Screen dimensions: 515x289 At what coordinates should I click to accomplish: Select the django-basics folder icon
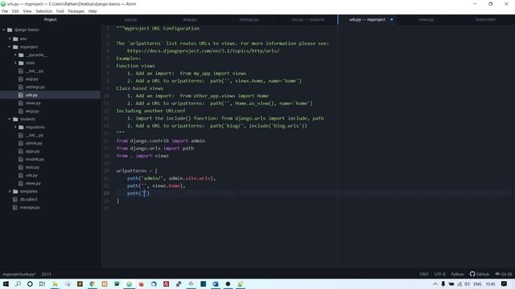tap(10, 30)
